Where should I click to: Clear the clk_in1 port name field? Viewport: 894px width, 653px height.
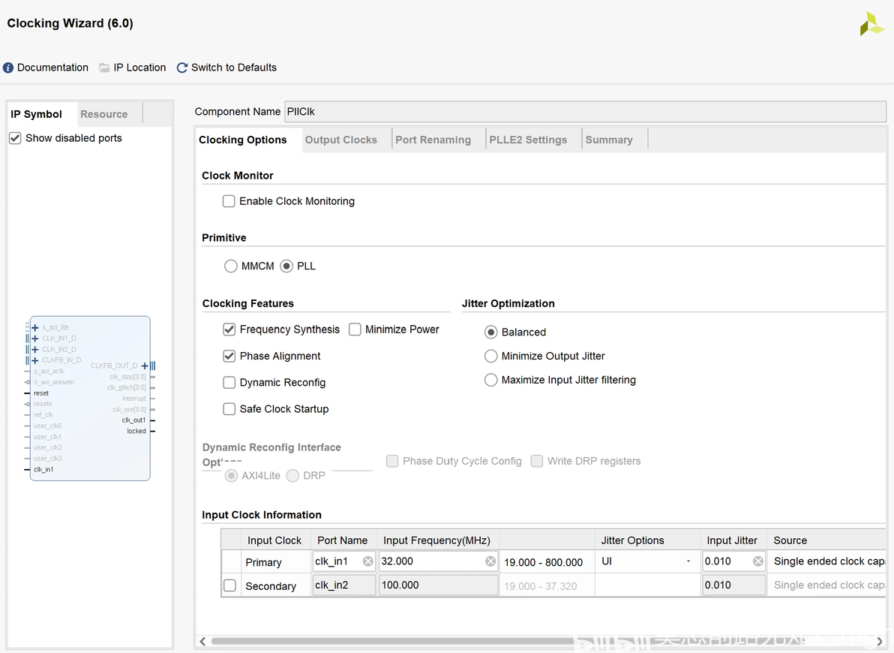[367, 561]
